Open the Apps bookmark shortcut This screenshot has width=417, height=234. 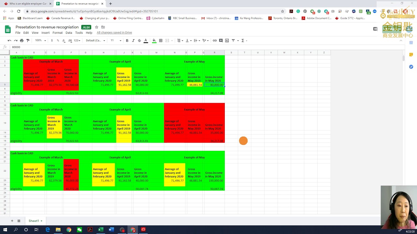point(8,18)
